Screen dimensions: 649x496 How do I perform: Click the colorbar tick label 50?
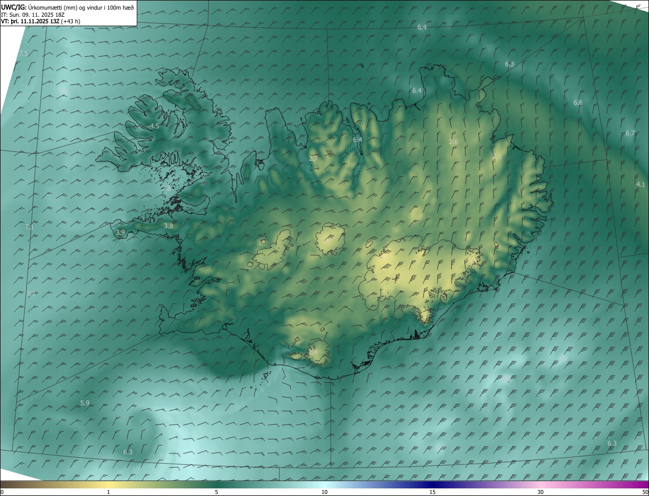(x=645, y=492)
